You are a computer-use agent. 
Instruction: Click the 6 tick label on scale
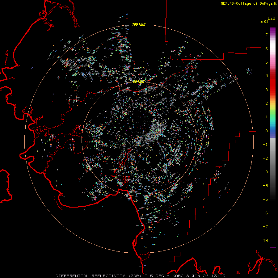pyautogui.click(x=267, y=48)
